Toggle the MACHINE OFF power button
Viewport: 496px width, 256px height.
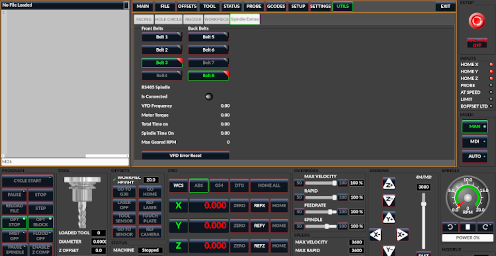[477, 43]
